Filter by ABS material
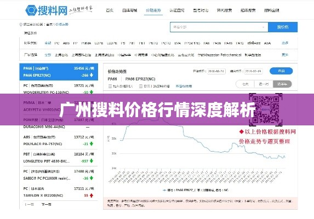 point(66,43)
